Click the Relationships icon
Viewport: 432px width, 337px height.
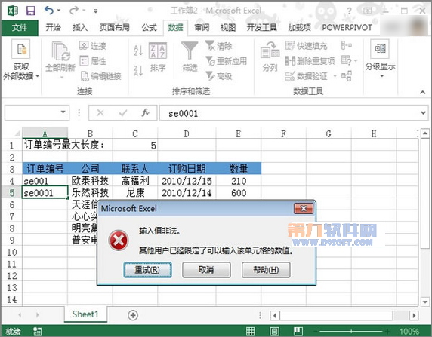click(x=347, y=76)
